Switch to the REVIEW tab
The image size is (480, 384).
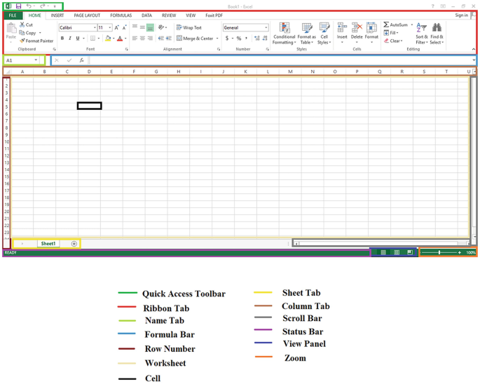coord(169,15)
